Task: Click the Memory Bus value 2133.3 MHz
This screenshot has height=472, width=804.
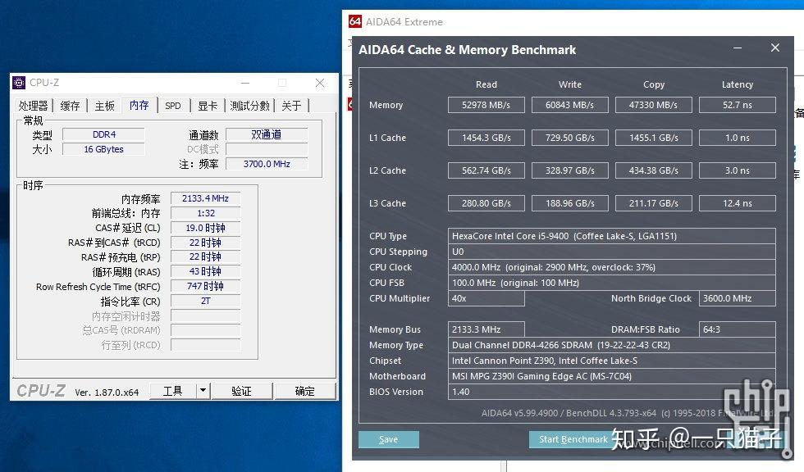Action: [486, 329]
